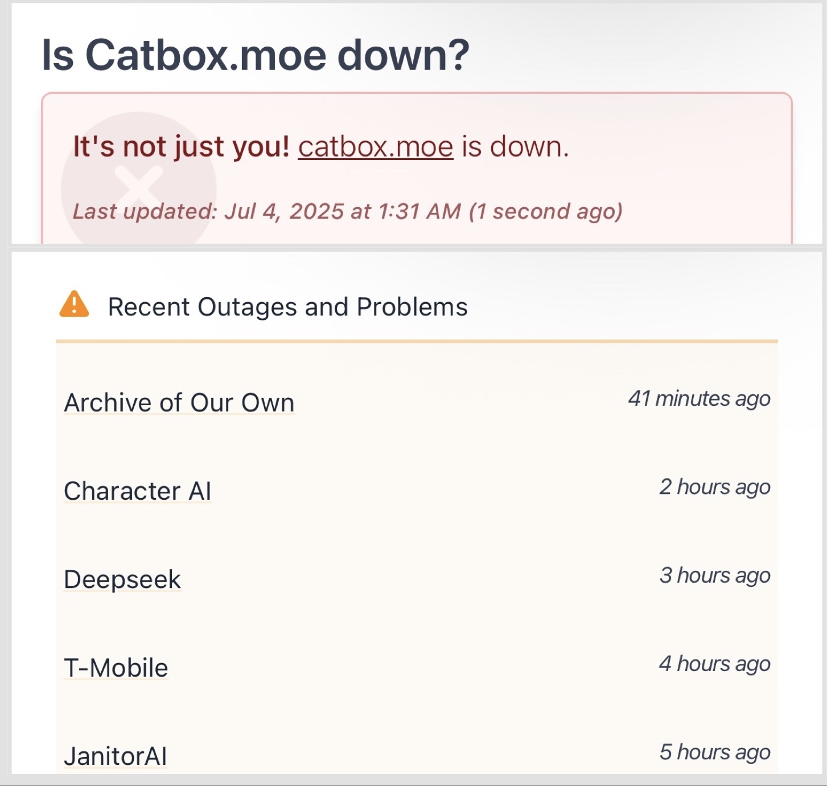Click the '41 minutes ago' timestamp
The width and height of the screenshot is (827, 786).
[699, 399]
